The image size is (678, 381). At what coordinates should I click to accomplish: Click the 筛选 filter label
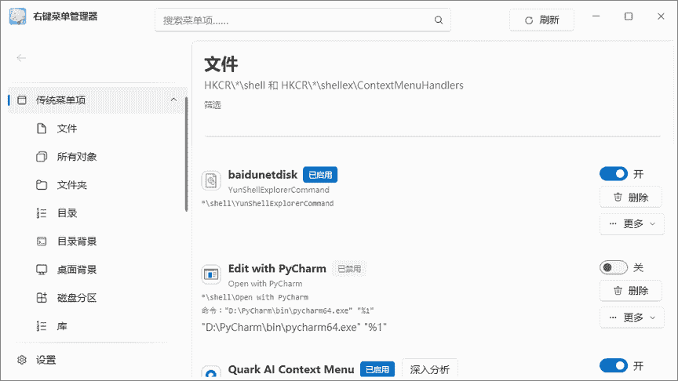[213, 105]
